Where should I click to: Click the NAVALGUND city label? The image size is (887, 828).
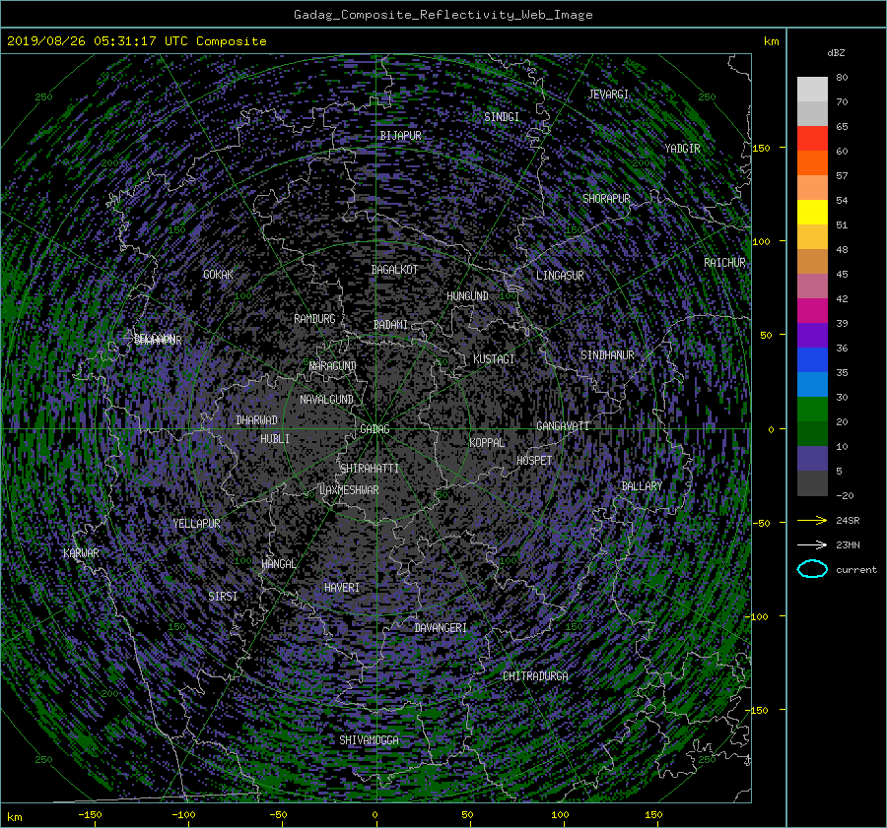click(326, 400)
